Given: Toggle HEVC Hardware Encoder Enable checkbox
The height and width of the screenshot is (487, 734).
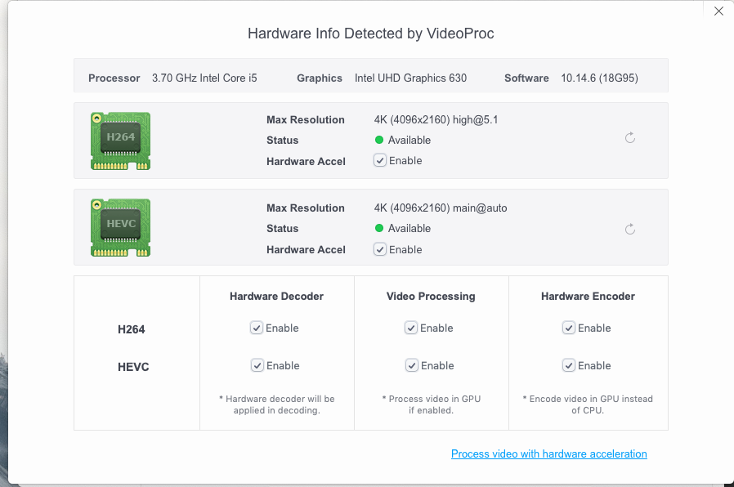Looking at the screenshot, I should click(569, 365).
